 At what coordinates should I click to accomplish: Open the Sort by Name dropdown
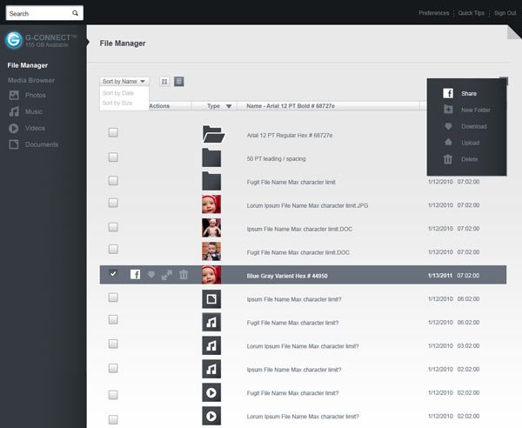tap(124, 81)
